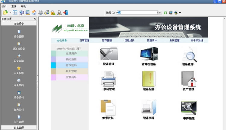Click the exit door toolbar icon
The width and height of the screenshot is (226, 130).
(66, 13)
